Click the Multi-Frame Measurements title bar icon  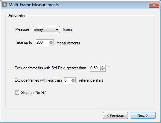click(4, 4)
